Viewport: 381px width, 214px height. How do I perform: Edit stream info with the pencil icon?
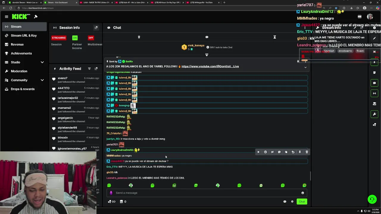[374, 38]
